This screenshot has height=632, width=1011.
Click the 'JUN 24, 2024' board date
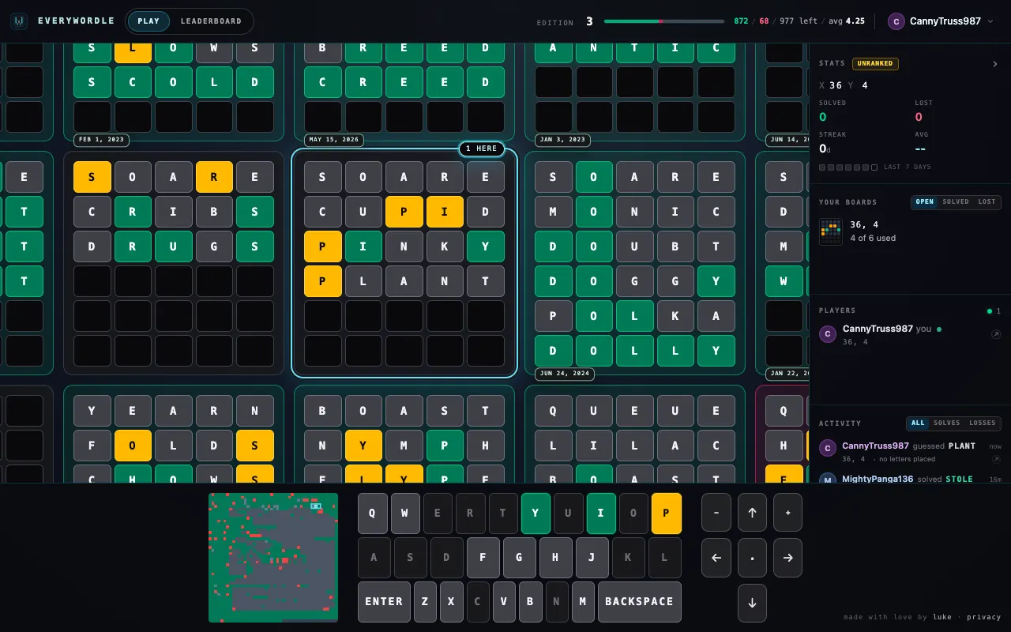[x=565, y=374]
